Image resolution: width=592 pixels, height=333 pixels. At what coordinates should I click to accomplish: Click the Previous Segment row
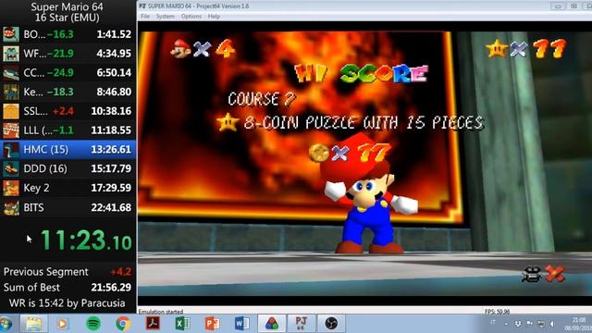[68, 272]
